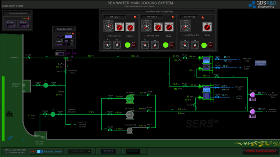Click valve SW-V02 before common sea suction

60,114
